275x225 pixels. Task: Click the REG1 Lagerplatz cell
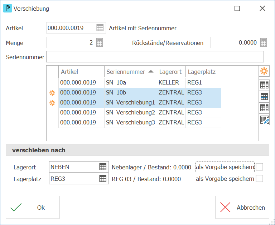pos(203,83)
